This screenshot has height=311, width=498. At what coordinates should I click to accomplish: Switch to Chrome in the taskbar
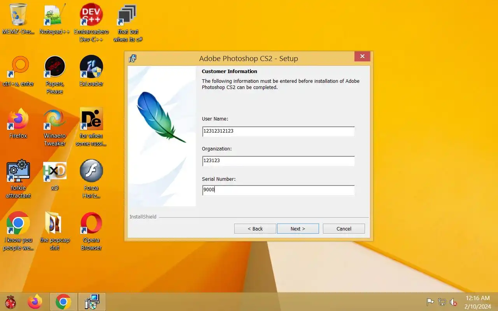pyautogui.click(x=63, y=302)
